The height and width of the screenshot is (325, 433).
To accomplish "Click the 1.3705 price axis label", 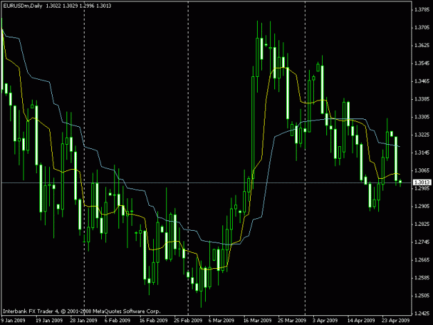I will (422, 27).
